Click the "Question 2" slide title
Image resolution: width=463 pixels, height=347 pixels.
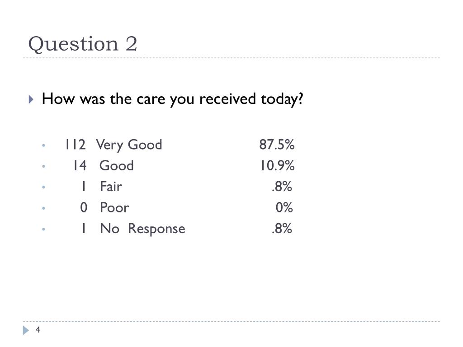83,44
